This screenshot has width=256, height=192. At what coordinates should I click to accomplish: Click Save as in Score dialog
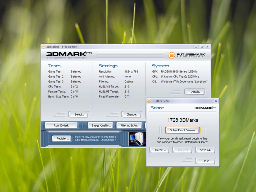click(205, 150)
